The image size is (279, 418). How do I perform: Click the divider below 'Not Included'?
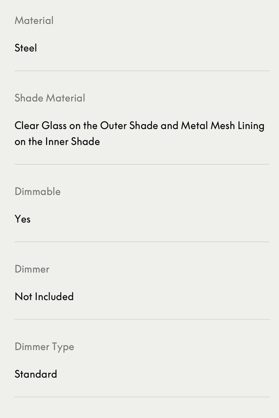142,319
